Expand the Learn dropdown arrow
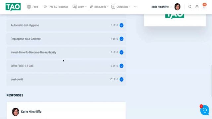The image size is (212, 119). (x=86, y=7)
